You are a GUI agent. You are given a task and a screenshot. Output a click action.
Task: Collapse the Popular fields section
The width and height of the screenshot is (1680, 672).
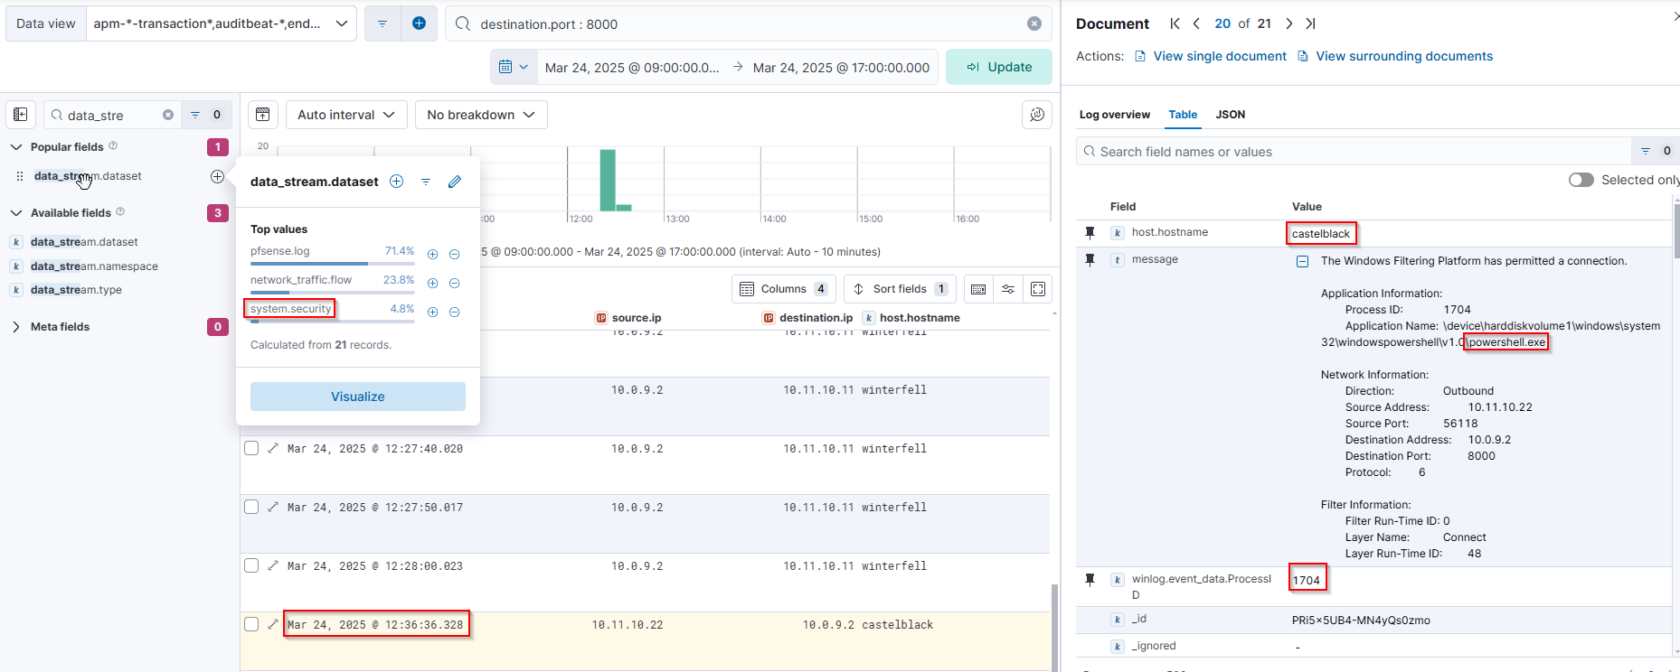[x=16, y=147]
